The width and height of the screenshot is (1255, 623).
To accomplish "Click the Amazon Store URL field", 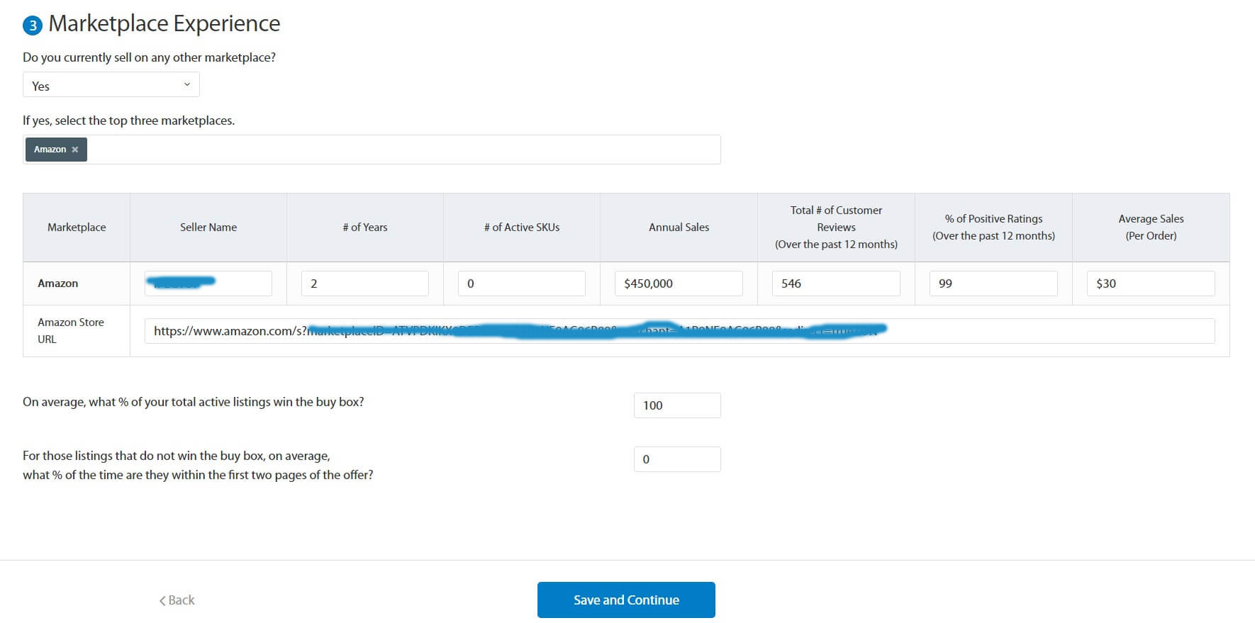I will pyautogui.click(x=679, y=331).
